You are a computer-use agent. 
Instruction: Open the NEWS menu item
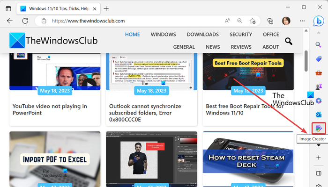point(213,47)
